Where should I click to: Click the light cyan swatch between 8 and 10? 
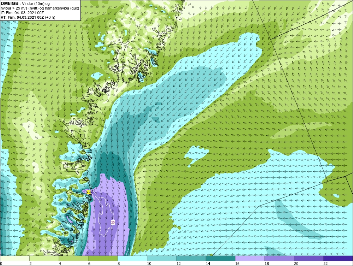[x=132, y=258]
